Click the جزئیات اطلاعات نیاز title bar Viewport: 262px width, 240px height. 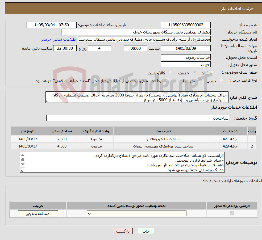(133, 8)
